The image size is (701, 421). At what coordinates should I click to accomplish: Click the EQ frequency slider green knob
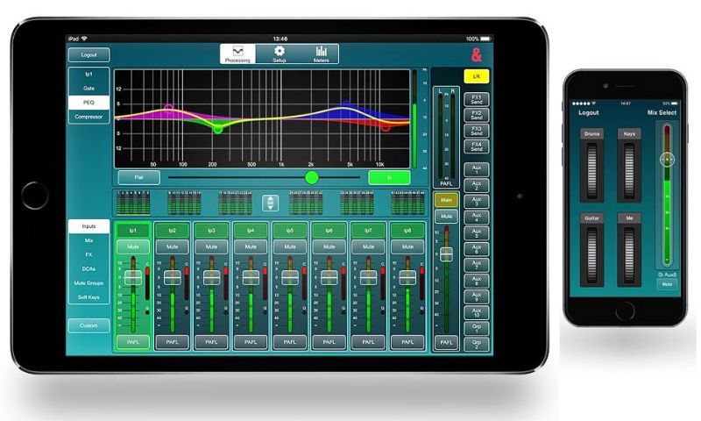point(311,176)
